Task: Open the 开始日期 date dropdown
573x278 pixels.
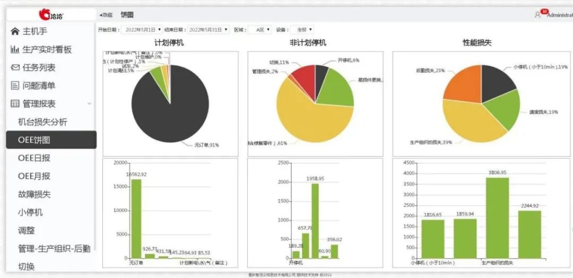Action: pyautogui.click(x=142, y=30)
